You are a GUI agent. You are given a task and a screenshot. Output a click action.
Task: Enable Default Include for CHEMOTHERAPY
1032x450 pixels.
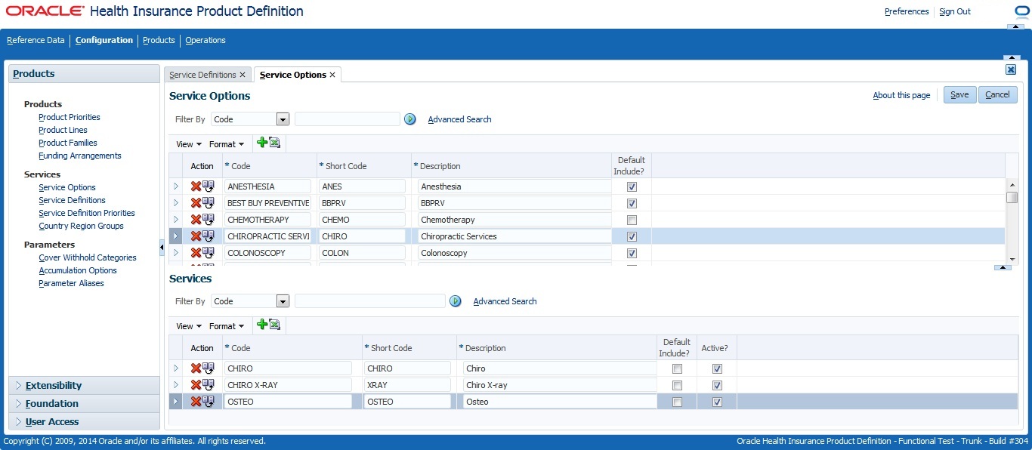tap(632, 220)
